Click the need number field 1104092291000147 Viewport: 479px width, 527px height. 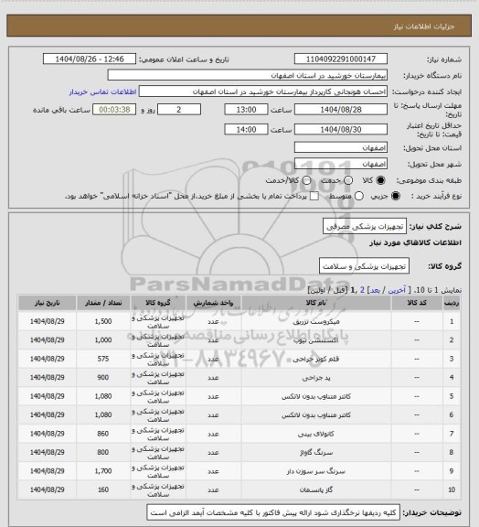341,59
